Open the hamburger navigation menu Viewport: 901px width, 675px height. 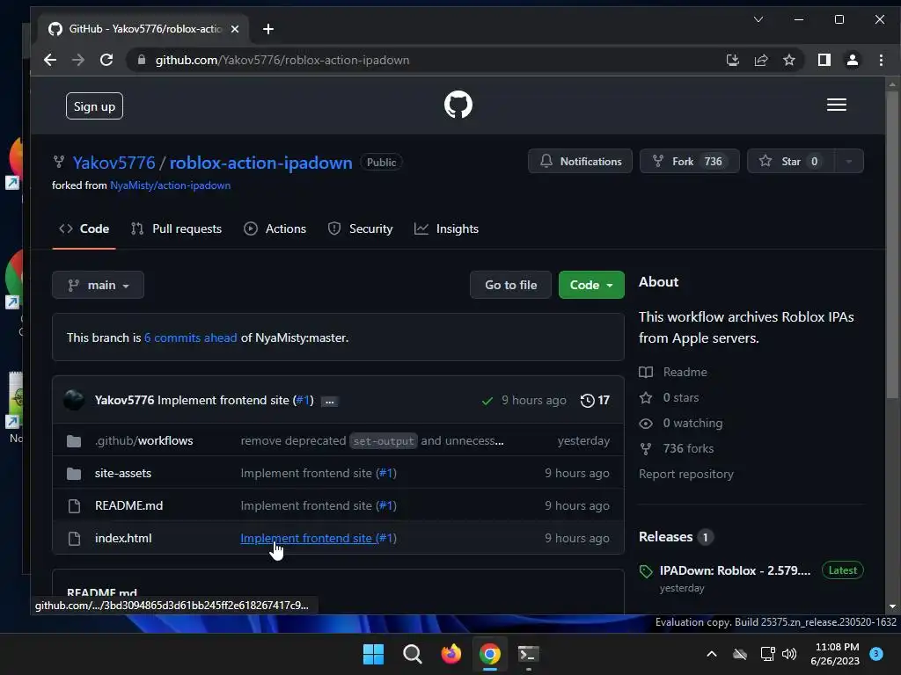click(836, 105)
